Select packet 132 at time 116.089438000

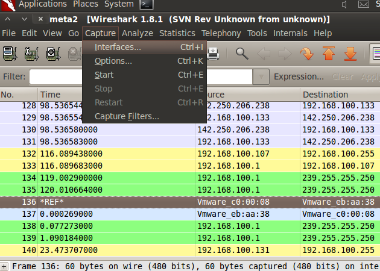pyautogui.click(x=190, y=154)
